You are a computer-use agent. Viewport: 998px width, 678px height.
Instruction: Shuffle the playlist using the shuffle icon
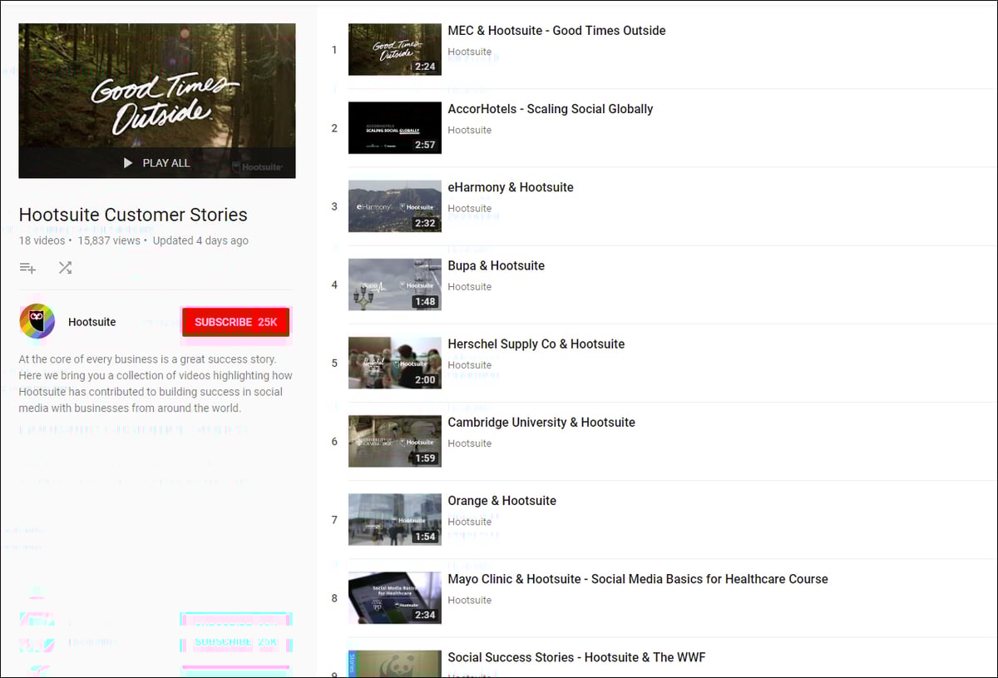[66, 268]
